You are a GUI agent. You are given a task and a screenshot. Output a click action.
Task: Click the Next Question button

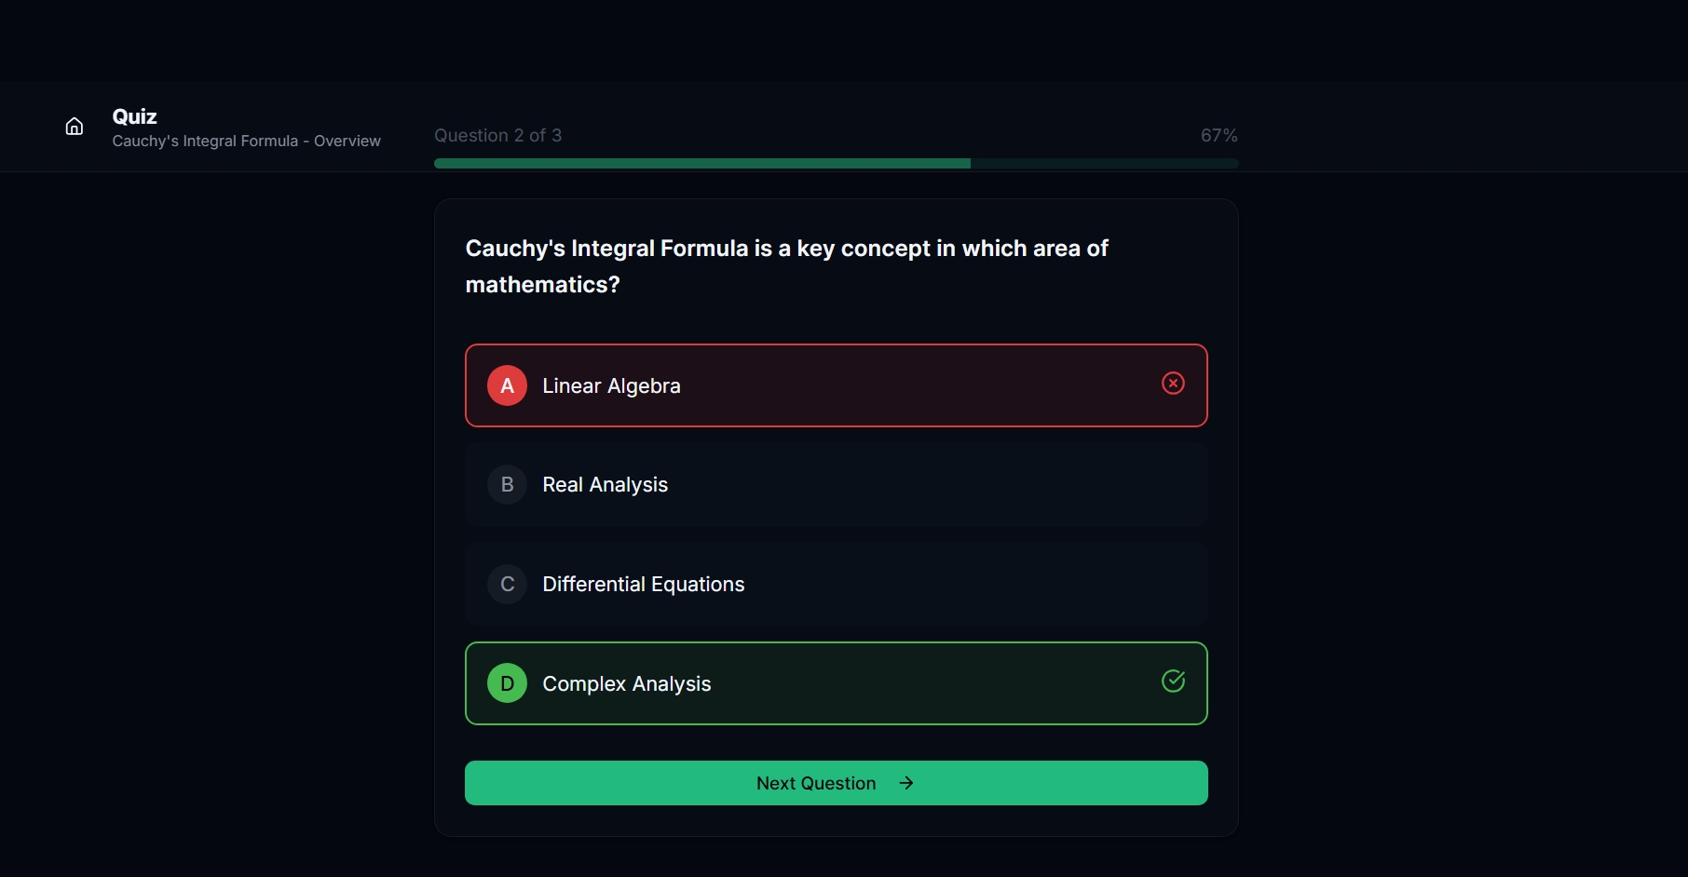point(837,783)
